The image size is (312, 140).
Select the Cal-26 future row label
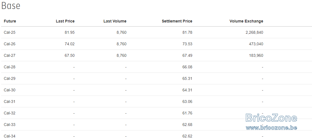(x=10, y=44)
